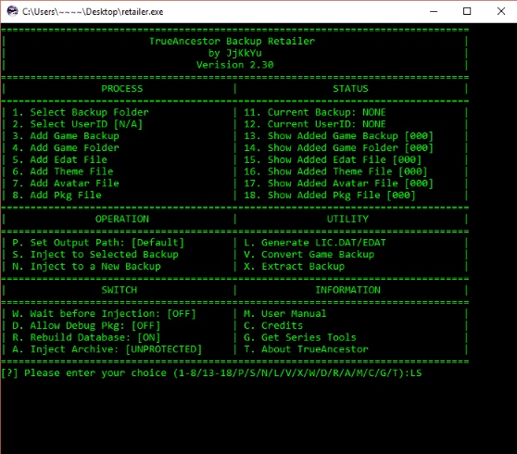The height and width of the screenshot is (454, 517).
Task: Click the 'Select Backup Folder' menu line
Action: point(81,112)
